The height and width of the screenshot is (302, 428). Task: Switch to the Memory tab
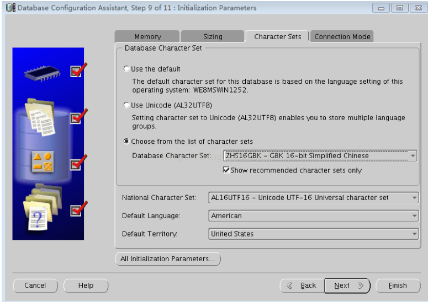147,36
